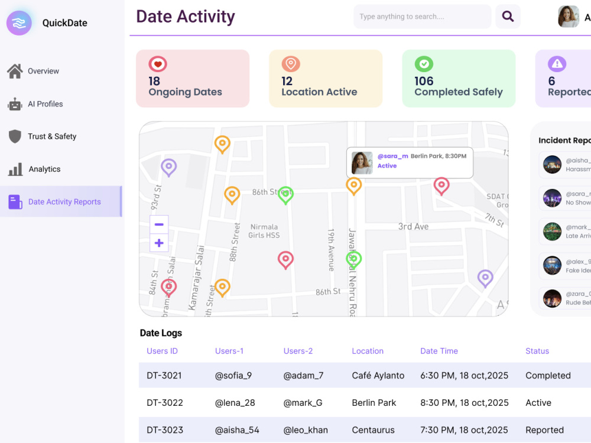591x443 pixels.
Task: Select the green map pin on 86th Street
Action: pyautogui.click(x=285, y=195)
